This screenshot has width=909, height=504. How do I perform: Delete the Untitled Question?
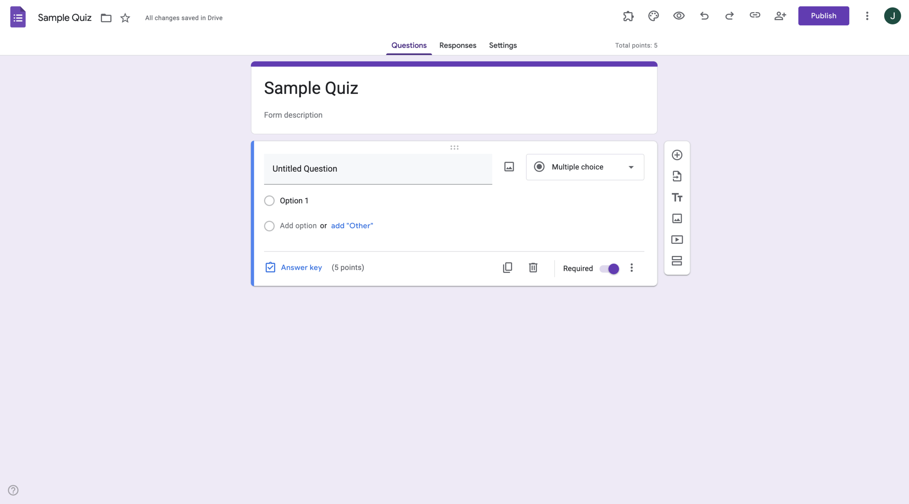pyautogui.click(x=533, y=267)
